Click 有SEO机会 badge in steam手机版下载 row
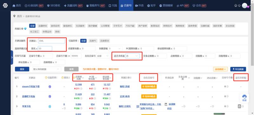This screenshot has width=254, height=115. tap(149, 86)
